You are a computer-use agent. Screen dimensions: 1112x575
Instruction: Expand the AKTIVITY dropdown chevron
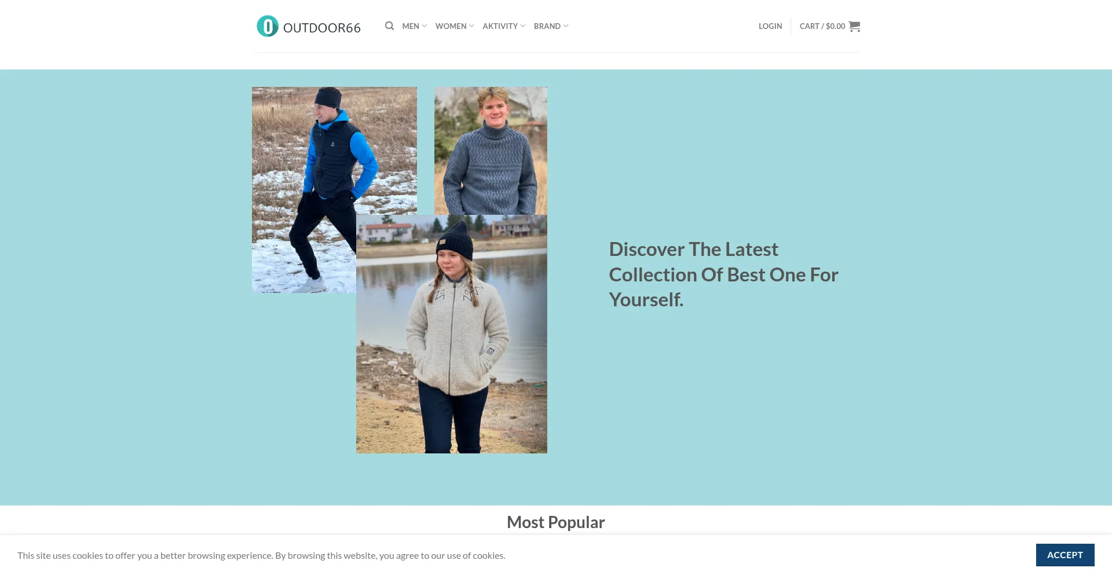(523, 26)
